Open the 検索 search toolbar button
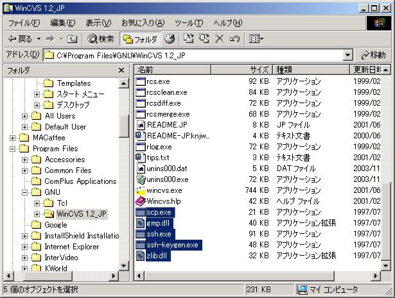Viewport: 395px width, 298px height. (x=101, y=39)
